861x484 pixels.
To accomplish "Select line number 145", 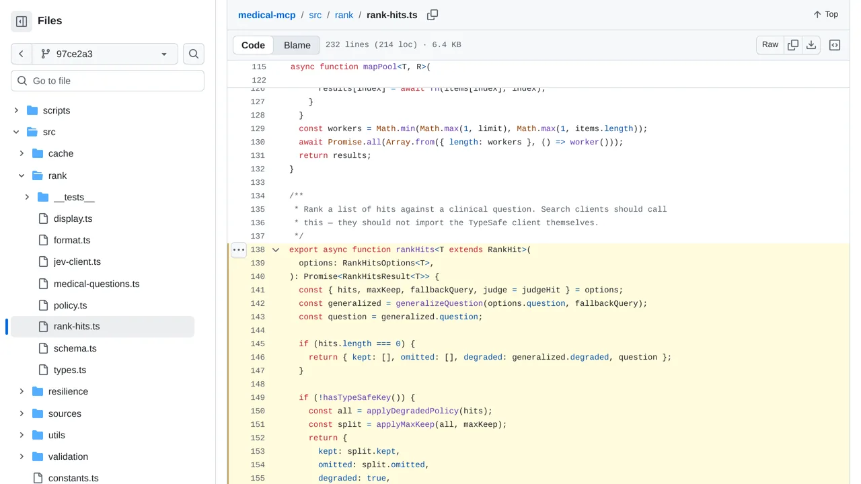I will coord(258,344).
